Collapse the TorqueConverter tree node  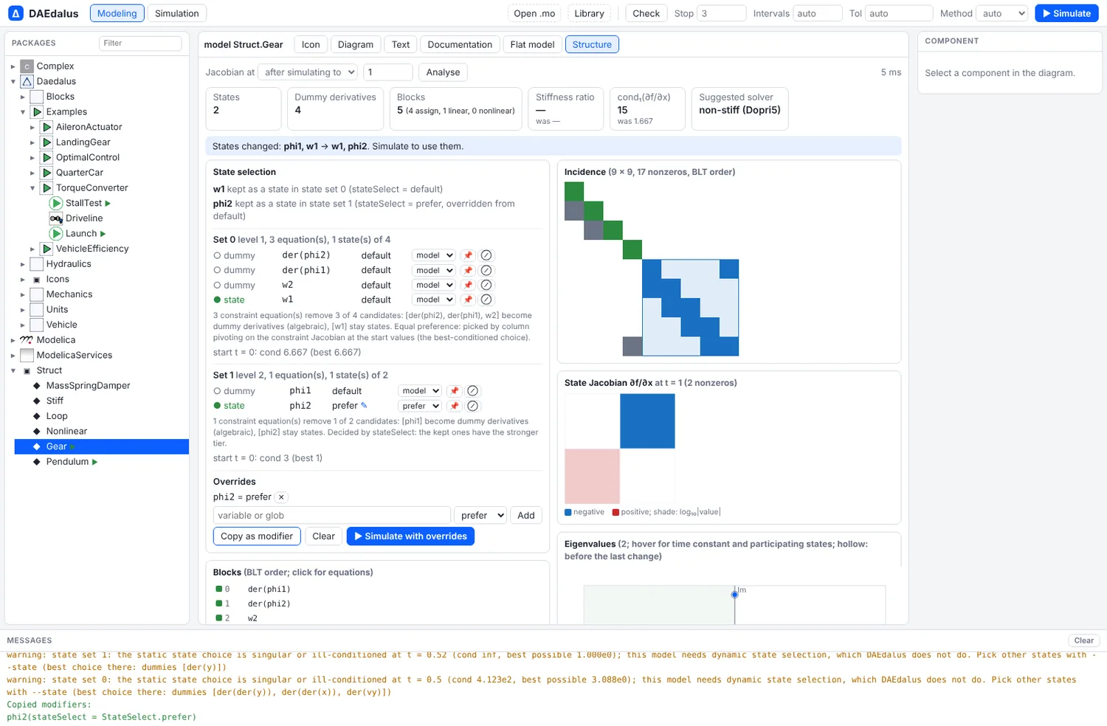[x=32, y=188]
